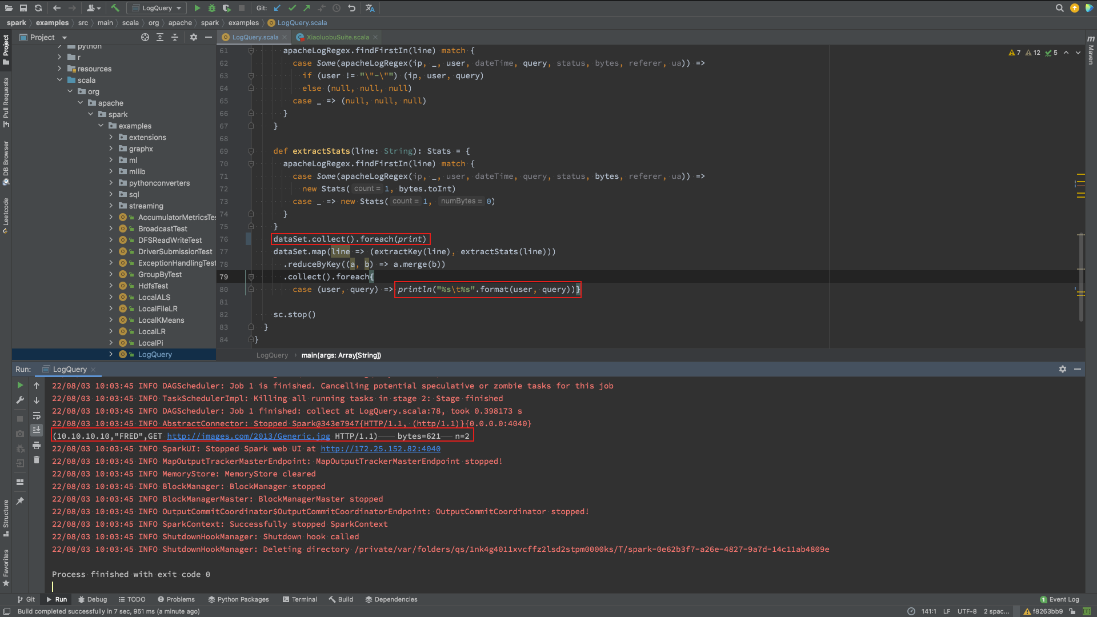Clear console with trash icon
Screen dimensions: 1097x617
coord(37,460)
